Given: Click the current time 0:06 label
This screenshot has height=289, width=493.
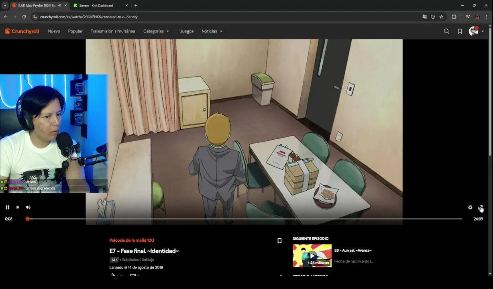Looking at the screenshot, I should point(8,219).
